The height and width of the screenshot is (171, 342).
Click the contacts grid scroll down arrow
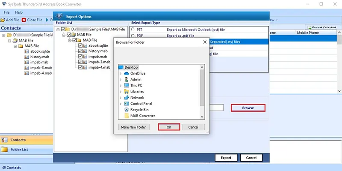(339, 91)
